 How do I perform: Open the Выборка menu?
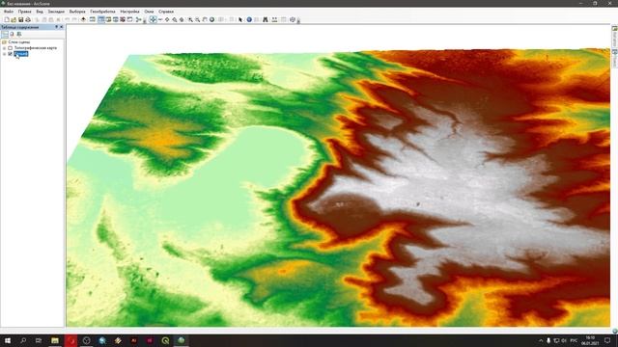click(77, 12)
